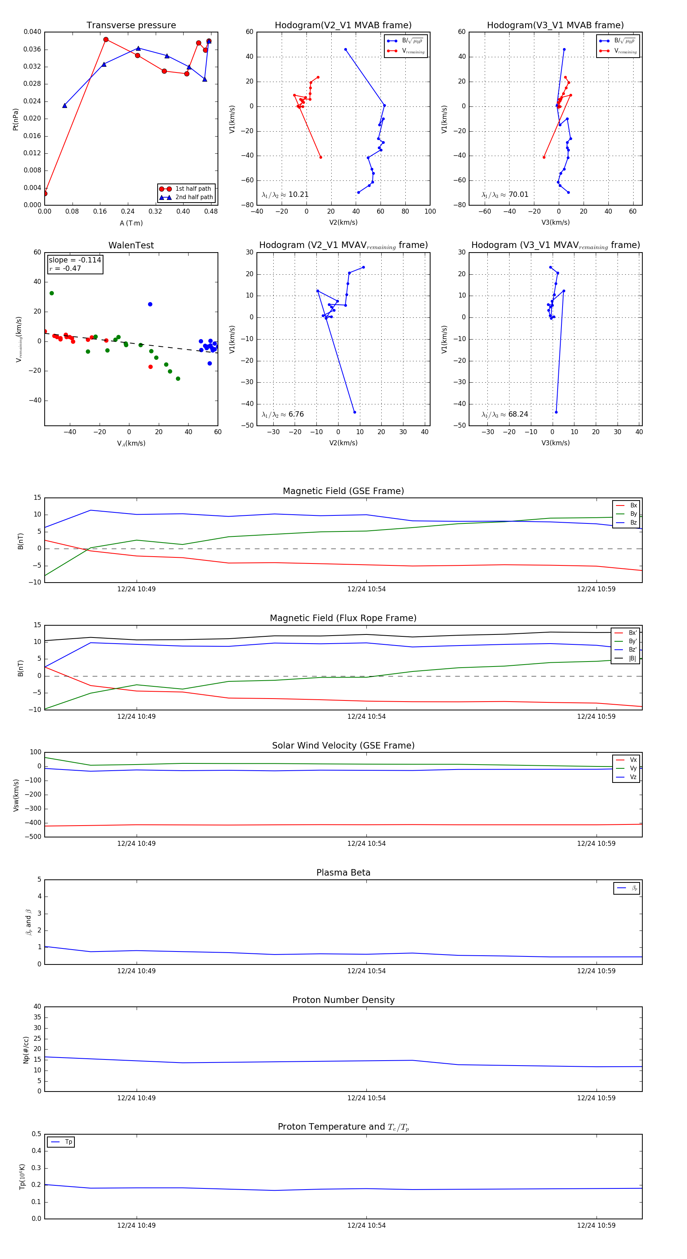Viewport: 687px width, 1259px height.
Task: Click the 'Transverse pressure' plot title
Action: tap(131, 26)
